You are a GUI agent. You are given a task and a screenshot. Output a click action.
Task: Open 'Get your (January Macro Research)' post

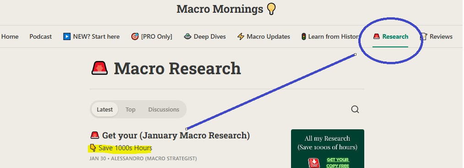tap(176, 135)
